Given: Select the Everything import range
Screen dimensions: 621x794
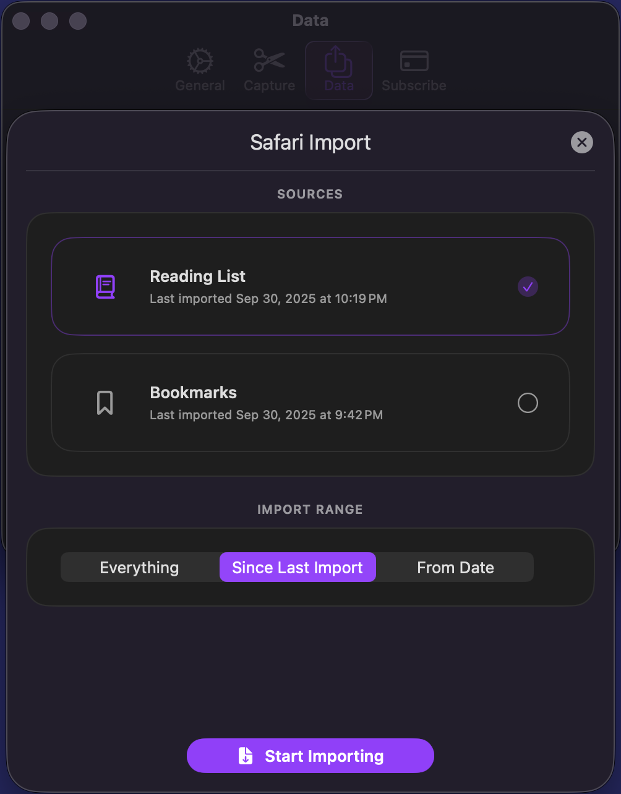Looking at the screenshot, I should (x=139, y=568).
